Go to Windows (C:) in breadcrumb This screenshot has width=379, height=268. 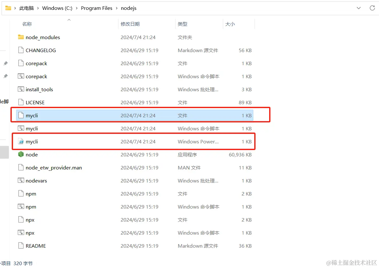57,8
